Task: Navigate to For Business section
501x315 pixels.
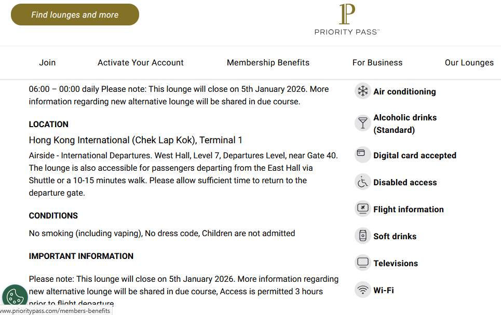Action: coord(377,62)
